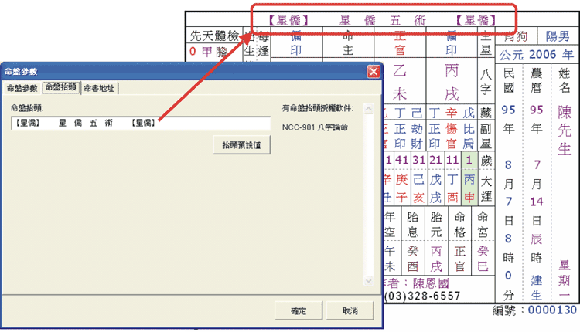Cancel the dialog with 取消
This screenshot has width=580, height=332.
(x=350, y=311)
